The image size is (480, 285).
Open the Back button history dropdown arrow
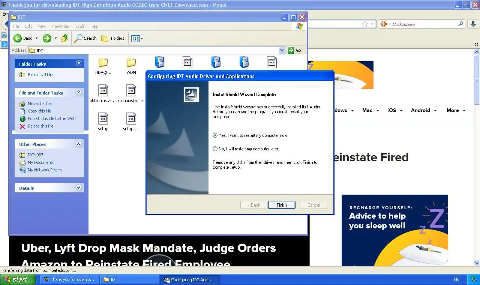(x=36, y=38)
